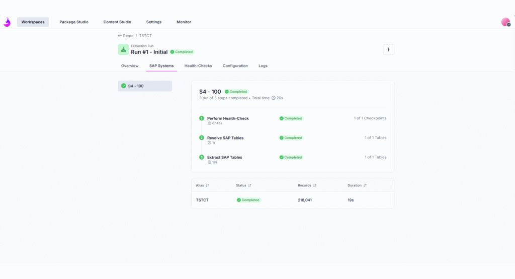Click the clock icon beside 0.145s
The image size is (515, 279).
coord(209,123)
